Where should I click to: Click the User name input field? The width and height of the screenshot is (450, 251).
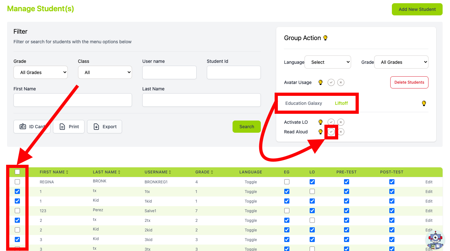tap(169, 72)
